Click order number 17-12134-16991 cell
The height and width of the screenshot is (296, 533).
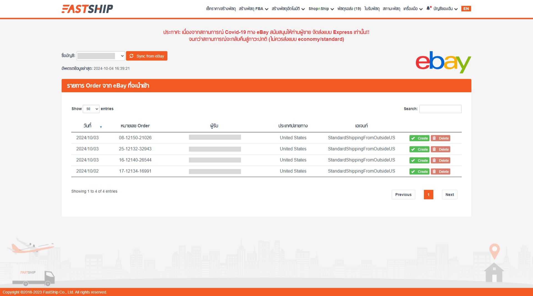pos(135,171)
